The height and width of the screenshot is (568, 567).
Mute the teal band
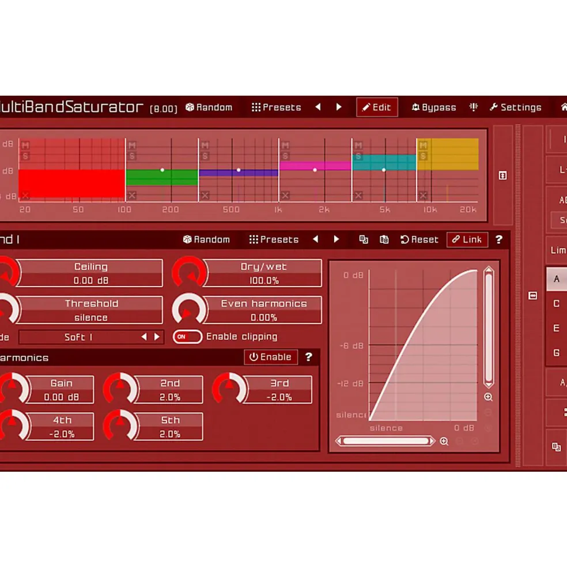[358, 145]
